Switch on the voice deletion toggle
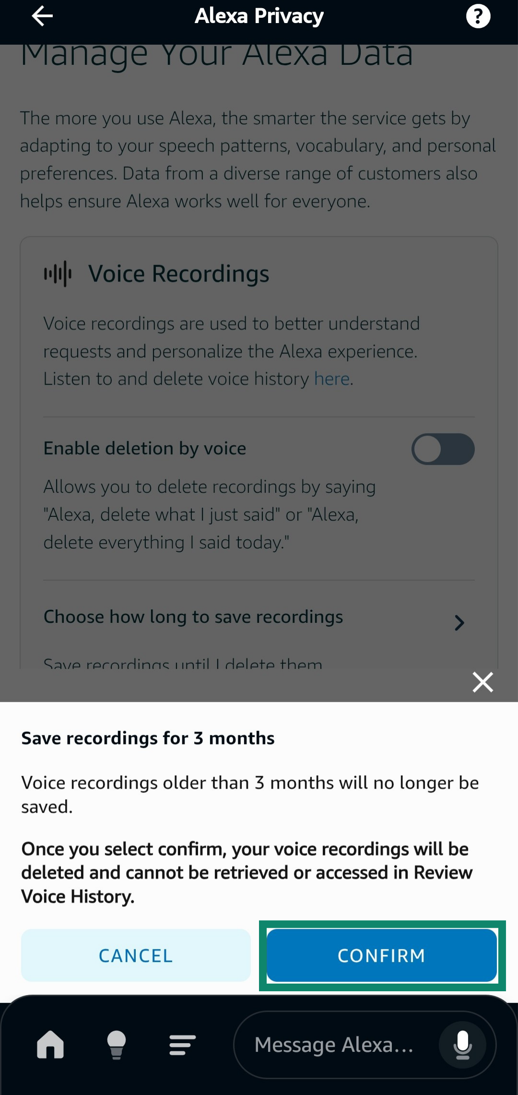Image resolution: width=518 pixels, height=1095 pixels. click(x=443, y=449)
